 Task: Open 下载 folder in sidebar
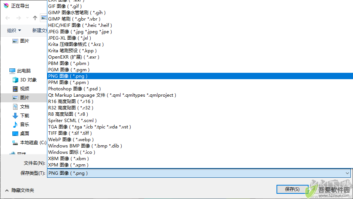(21, 116)
